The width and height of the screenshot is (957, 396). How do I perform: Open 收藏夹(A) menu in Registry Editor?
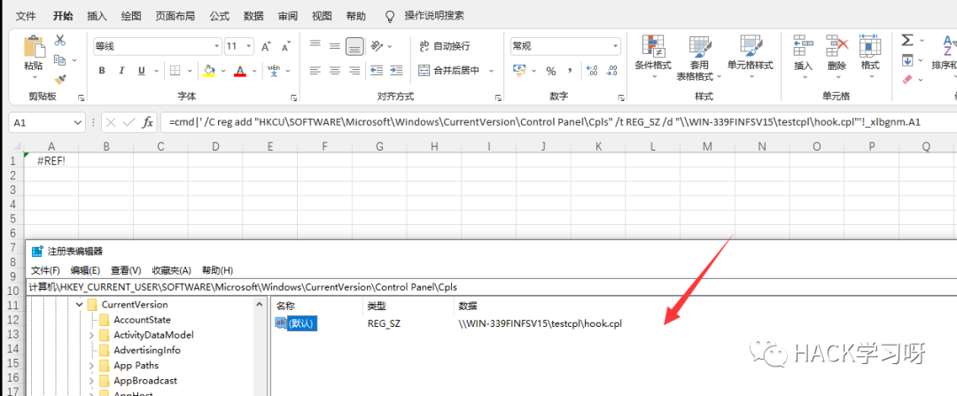pos(172,270)
